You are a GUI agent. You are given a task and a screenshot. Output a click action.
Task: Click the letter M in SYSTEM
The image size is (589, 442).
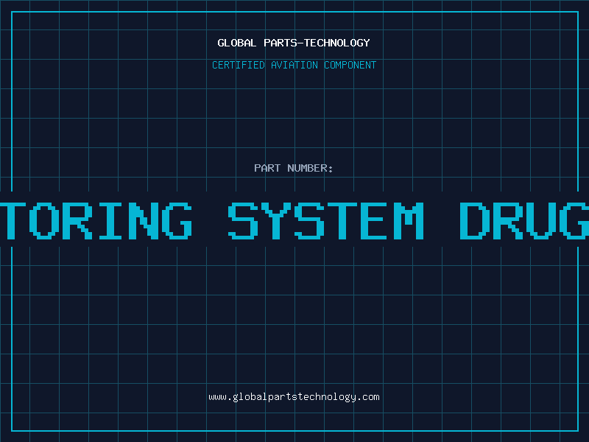pos(409,220)
